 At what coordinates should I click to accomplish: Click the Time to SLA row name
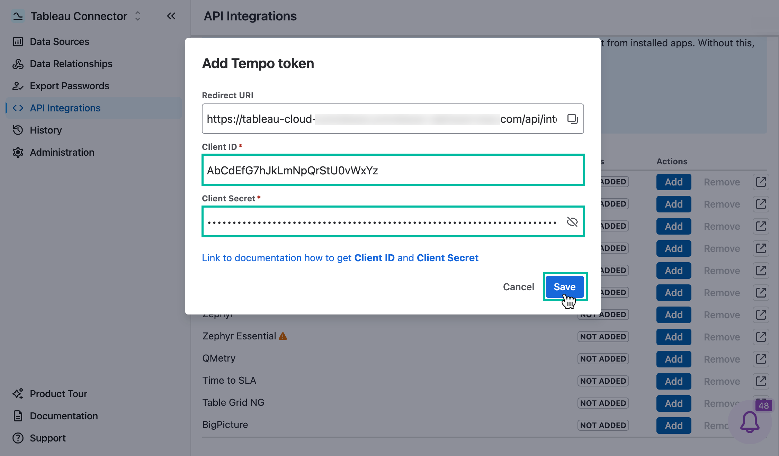click(x=229, y=381)
